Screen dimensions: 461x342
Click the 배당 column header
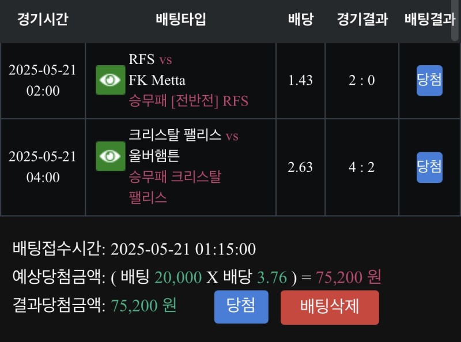click(x=300, y=20)
